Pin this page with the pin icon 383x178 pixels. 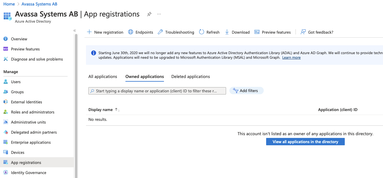[x=149, y=14]
